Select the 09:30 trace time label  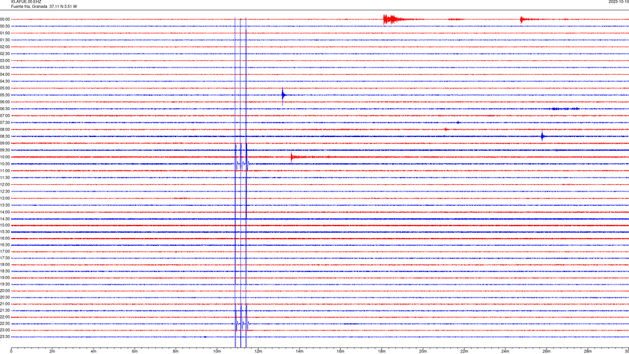(5, 150)
